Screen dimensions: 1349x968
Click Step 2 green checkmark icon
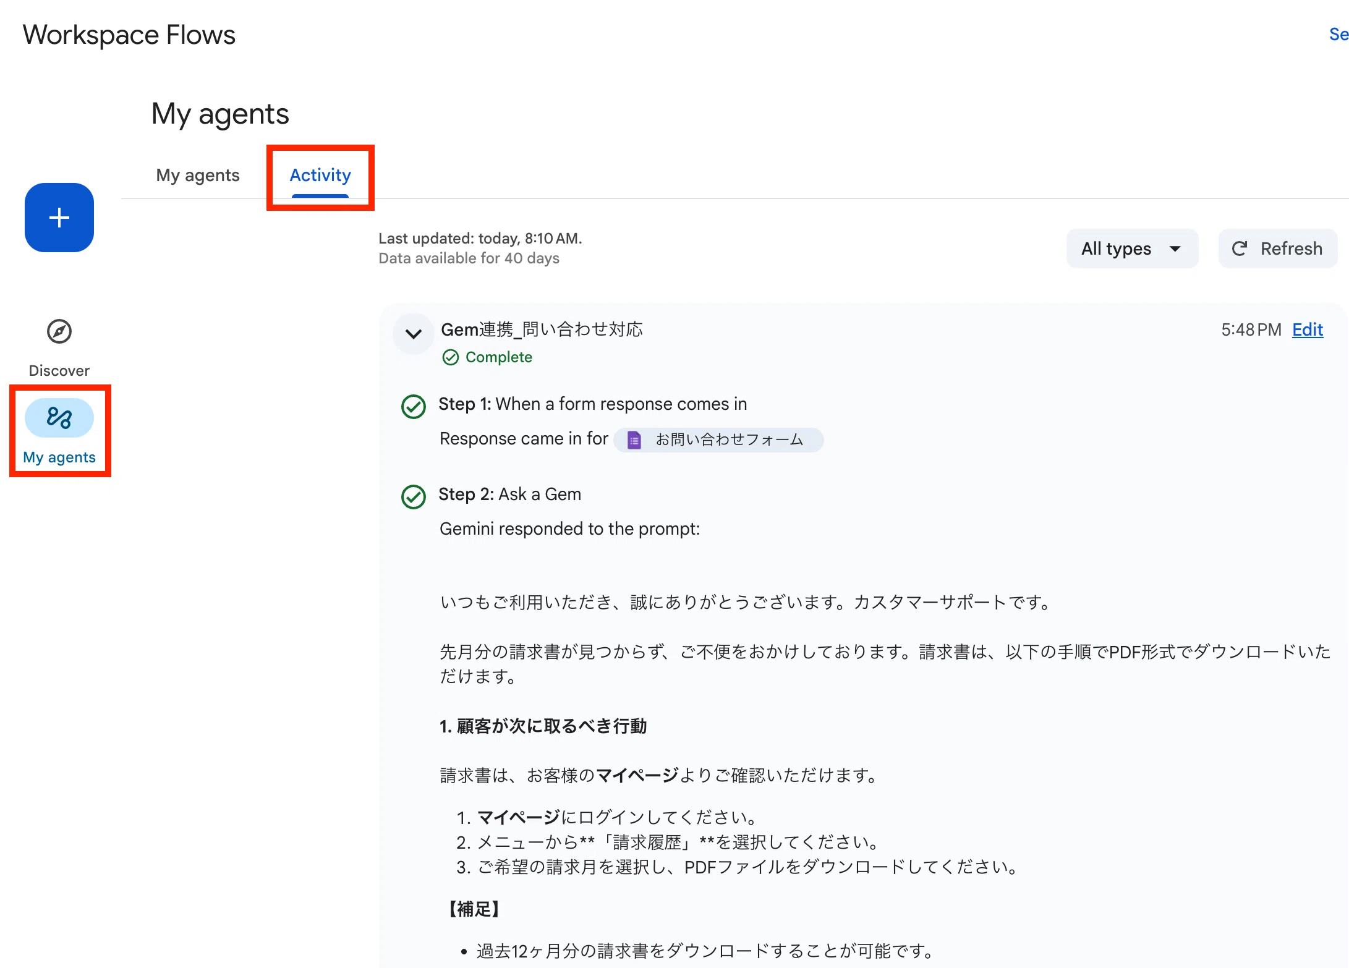pos(414,496)
